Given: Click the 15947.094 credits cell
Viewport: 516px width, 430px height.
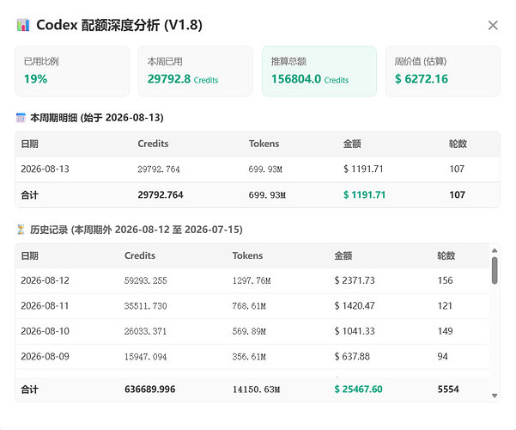Looking at the screenshot, I should [x=145, y=356].
